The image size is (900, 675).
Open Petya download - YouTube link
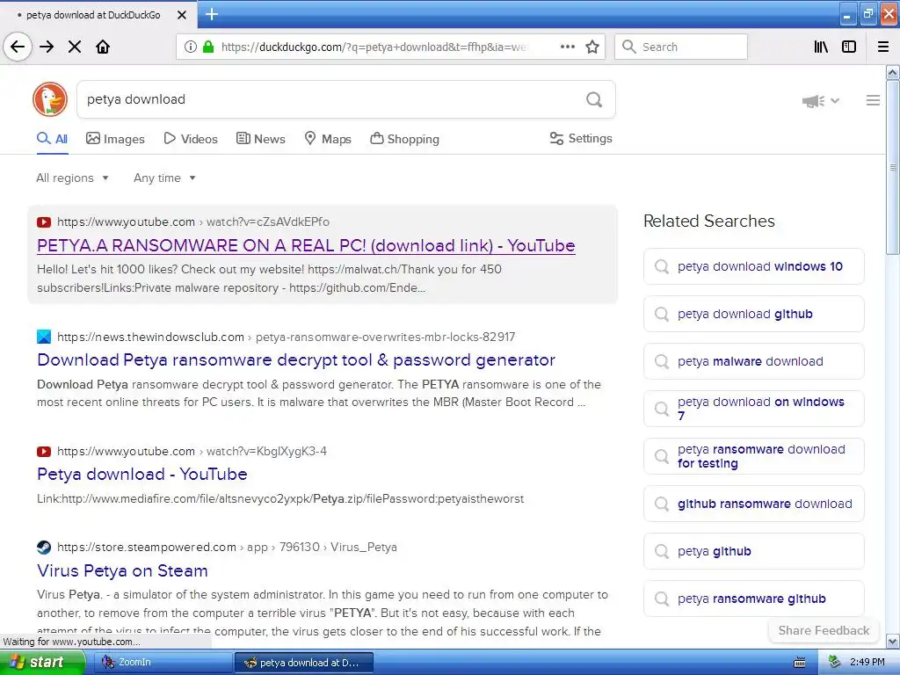pos(142,474)
